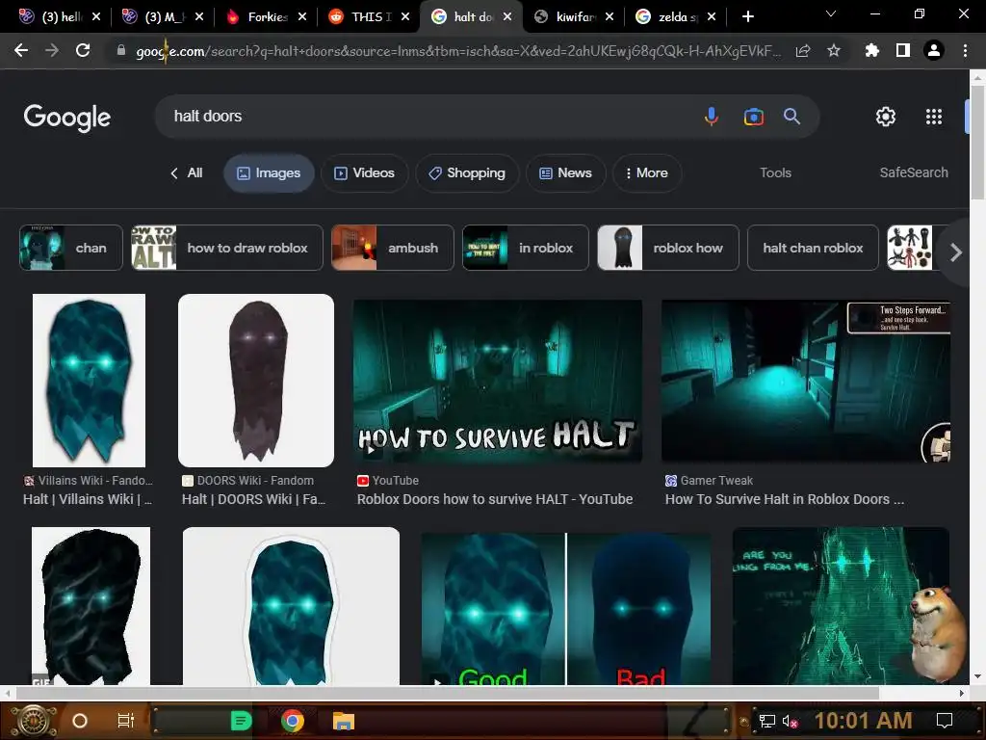986x740 pixels.
Task: Open the tab search dropdown arrow
Action: [831, 13]
